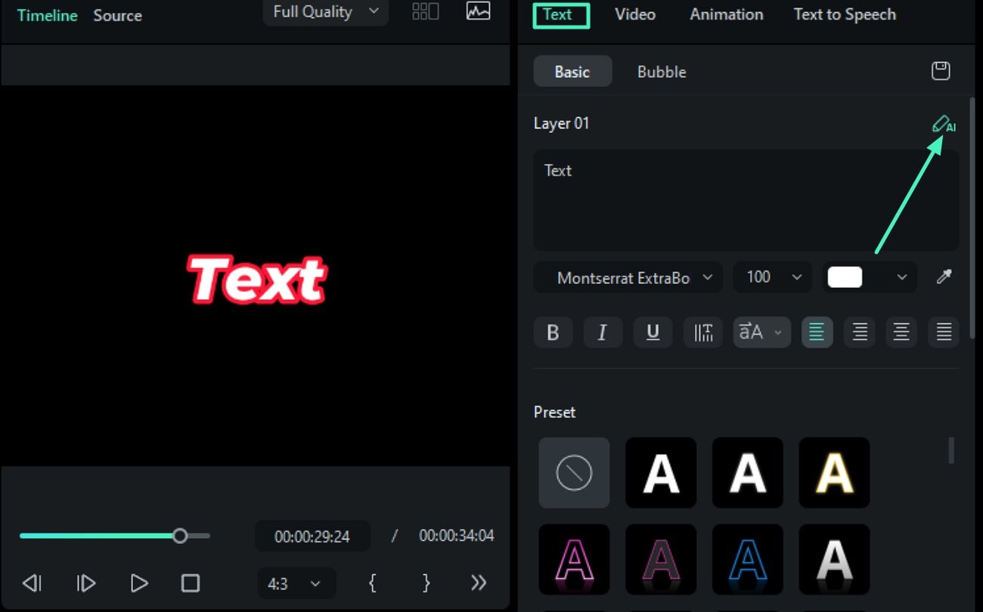Save text settings as custom preset

pyautogui.click(x=940, y=71)
